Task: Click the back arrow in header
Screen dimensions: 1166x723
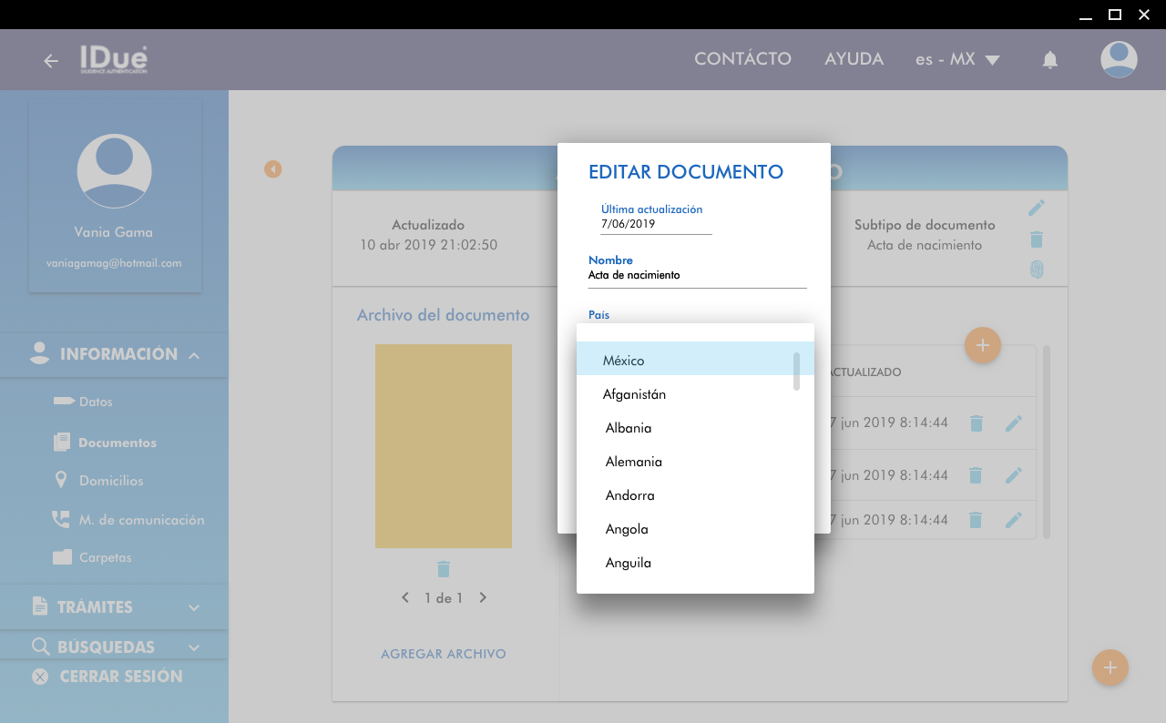Action: coord(51,61)
